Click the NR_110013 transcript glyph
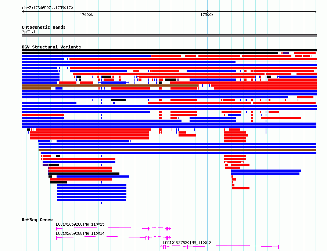The width and height of the screenshot is (327, 251). pos(219,247)
